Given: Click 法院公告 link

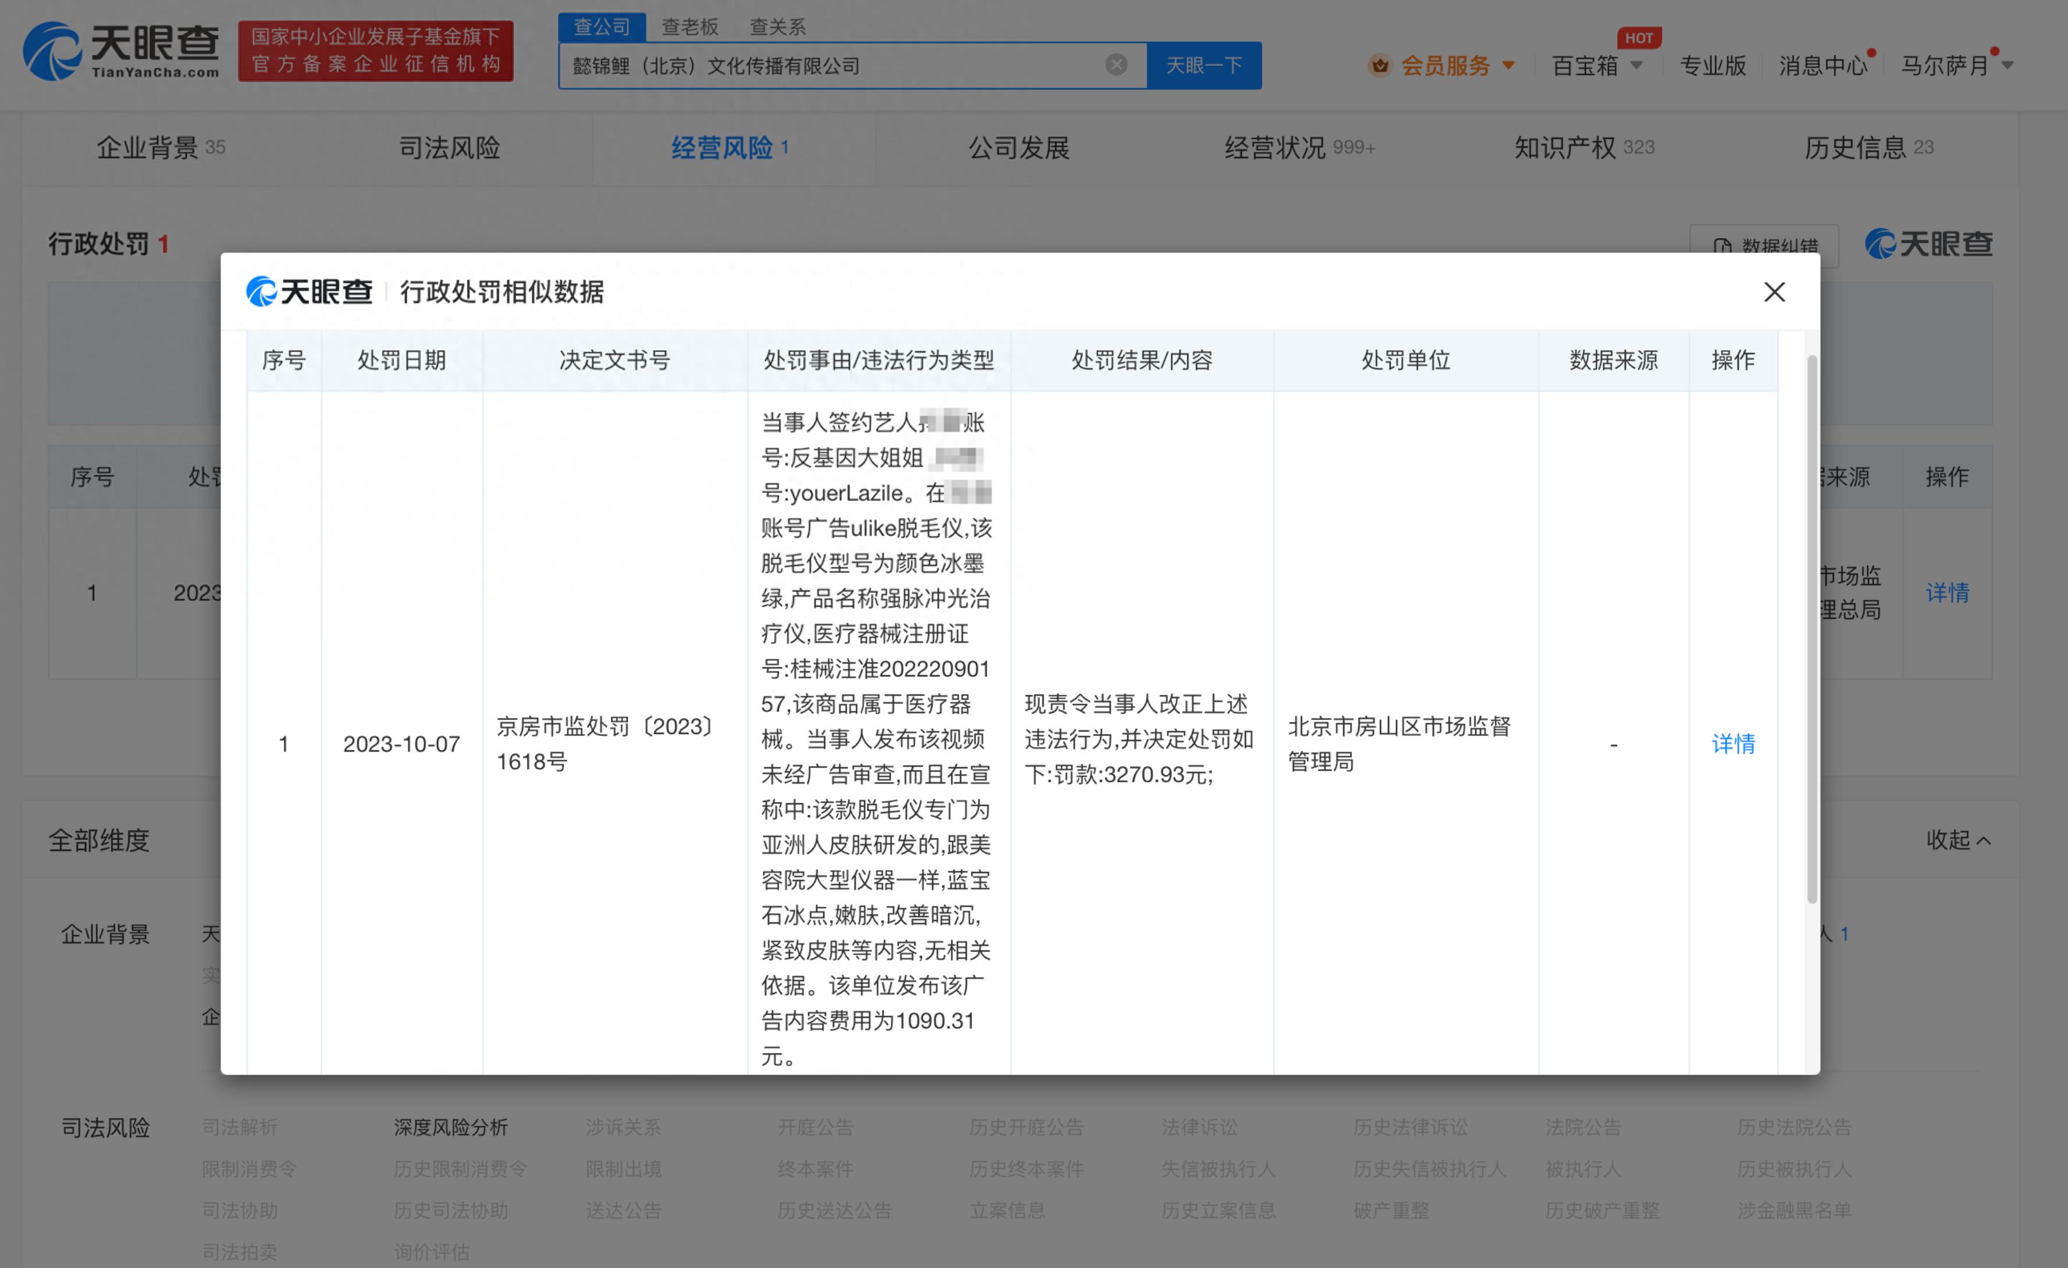Looking at the screenshot, I should pyautogui.click(x=1583, y=1127).
